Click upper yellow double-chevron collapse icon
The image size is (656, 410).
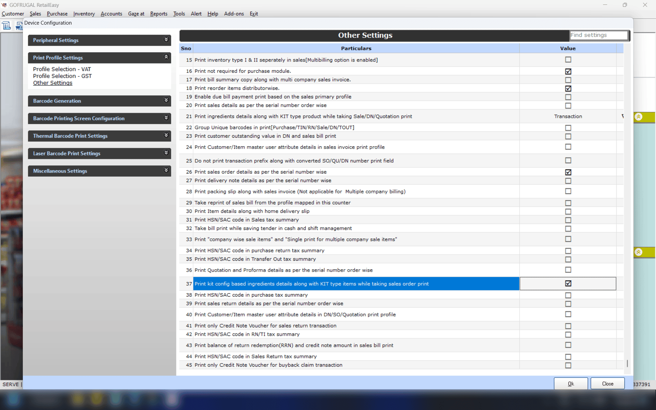tap(638, 117)
